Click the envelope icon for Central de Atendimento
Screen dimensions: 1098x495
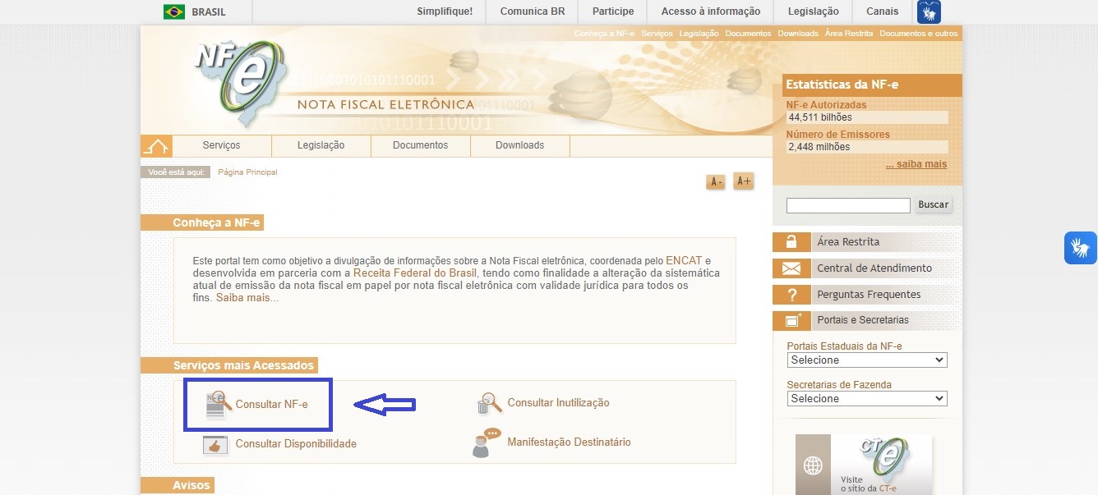pos(791,268)
